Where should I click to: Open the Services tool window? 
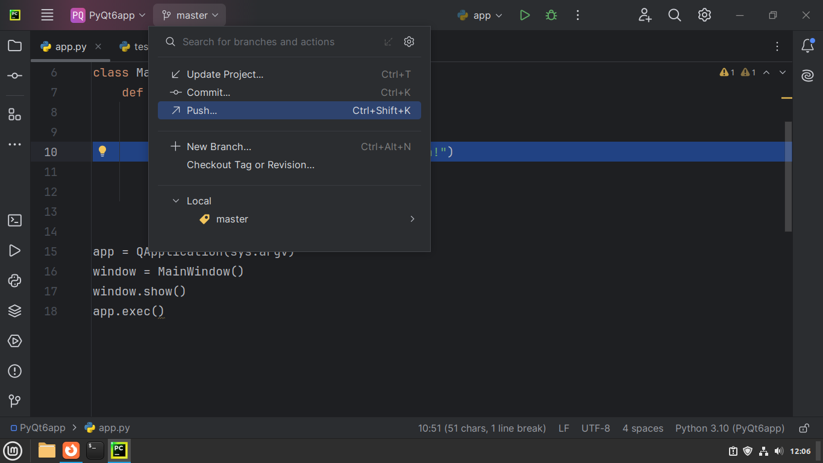[15, 341]
